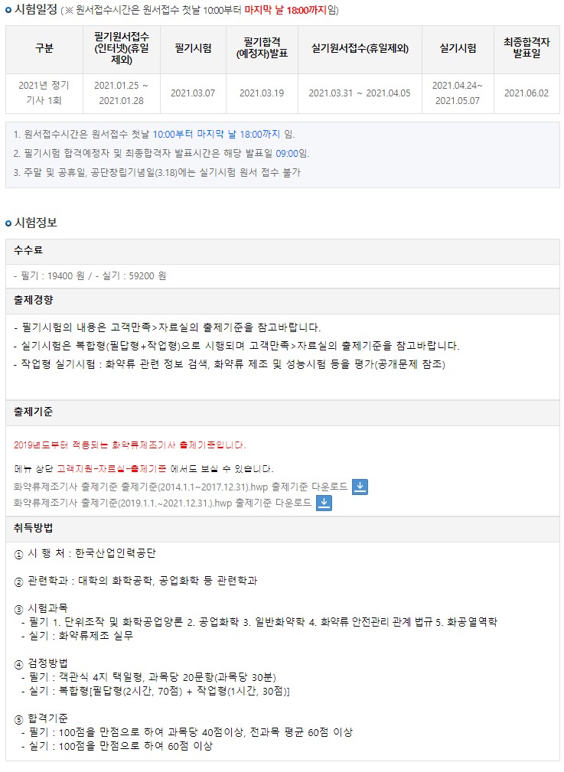Viewport: 564px width, 772px height.
Task: Click the 2021.06.02 final result date
Action: coord(527,93)
